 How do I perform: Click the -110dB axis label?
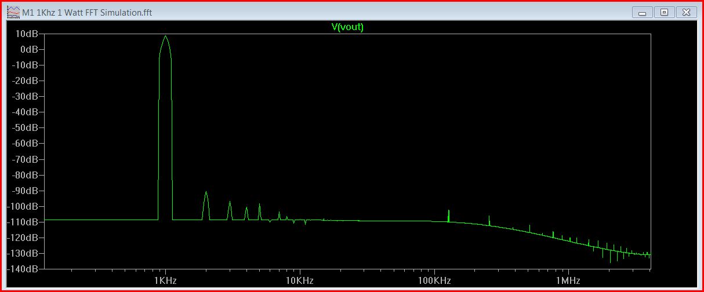click(x=24, y=222)
